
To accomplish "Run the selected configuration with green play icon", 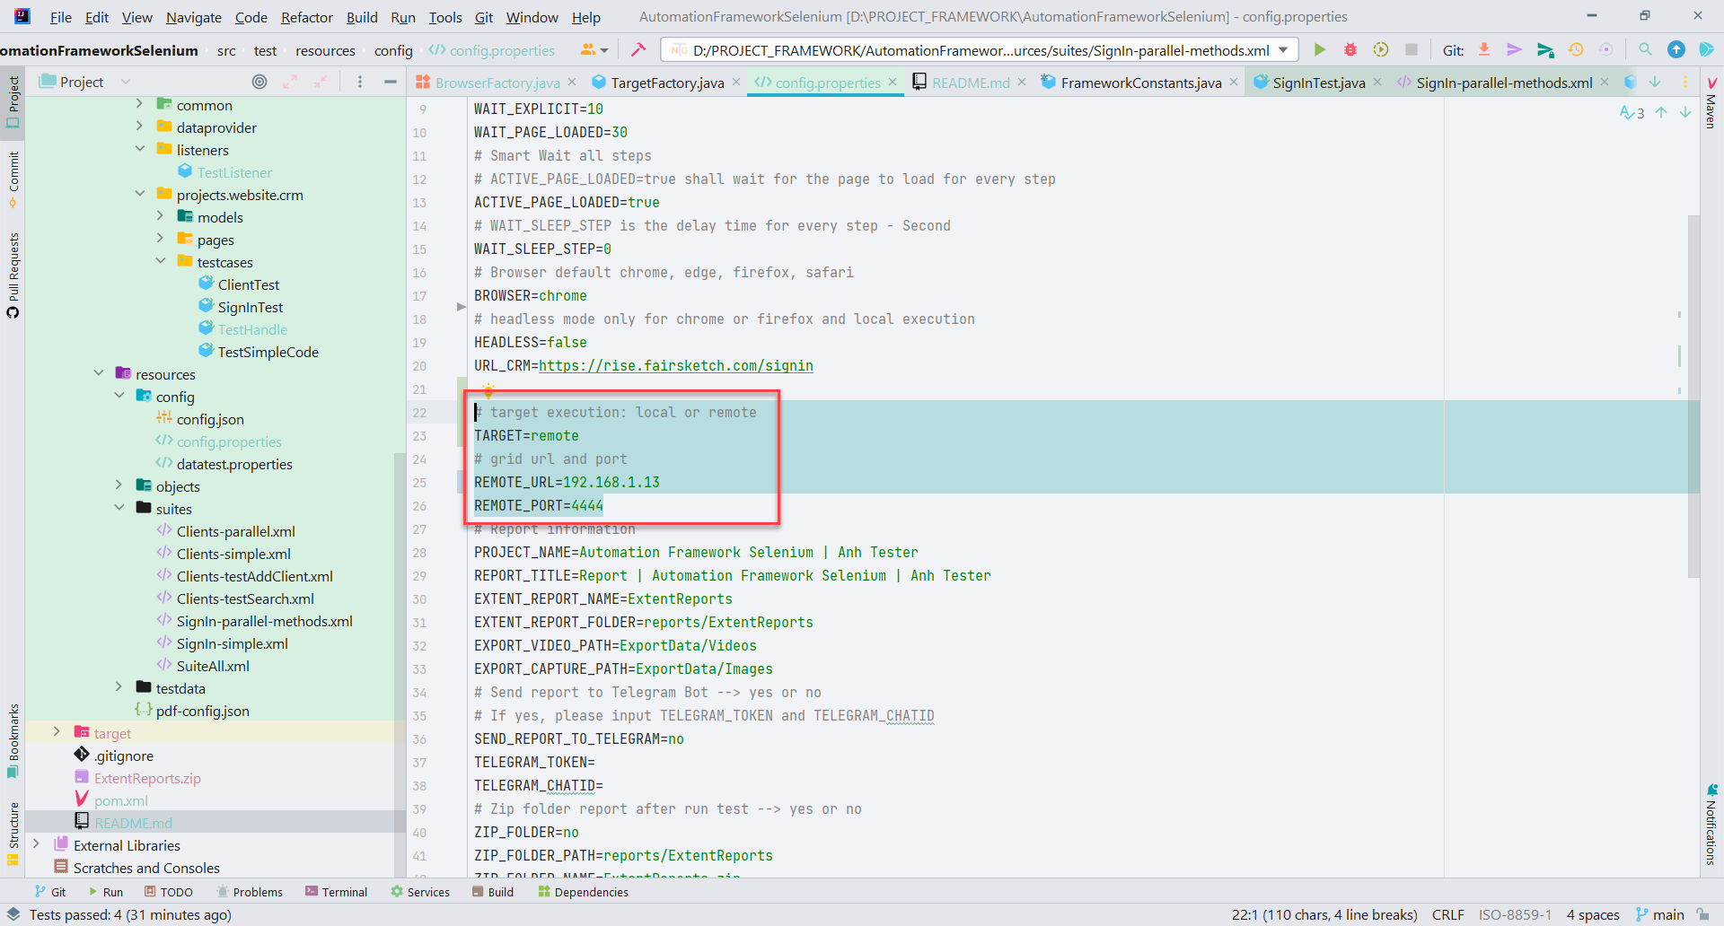I will [1319, 50].
